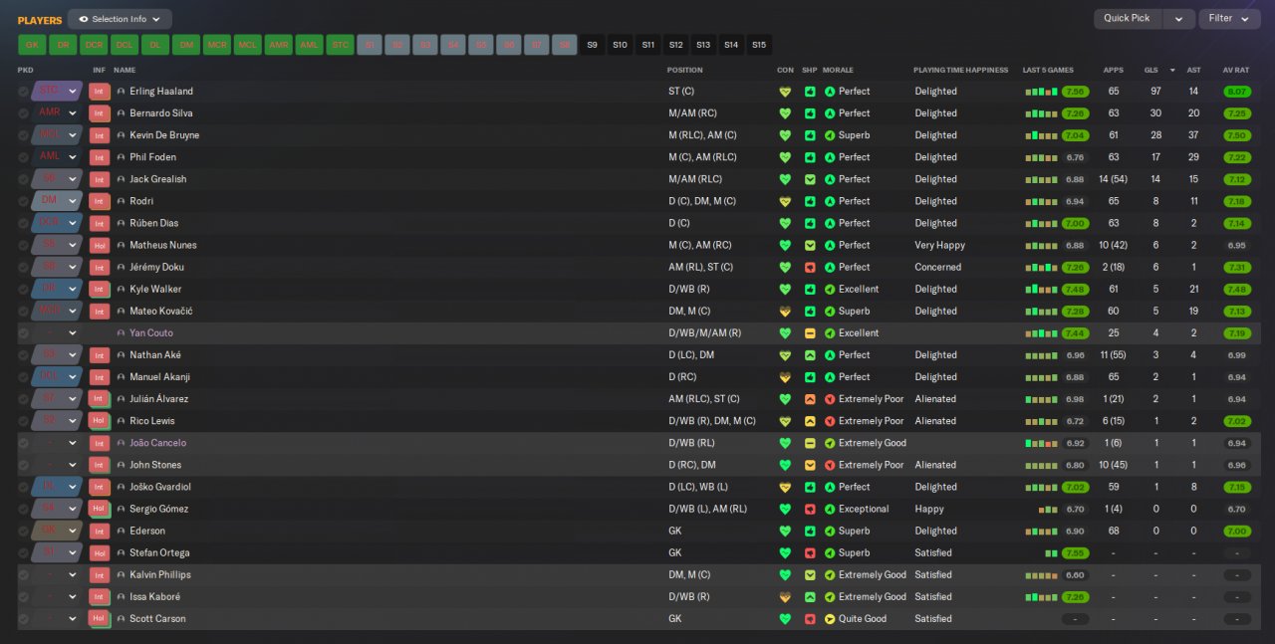Click match sharpness icon for Yan Couto

810,333
